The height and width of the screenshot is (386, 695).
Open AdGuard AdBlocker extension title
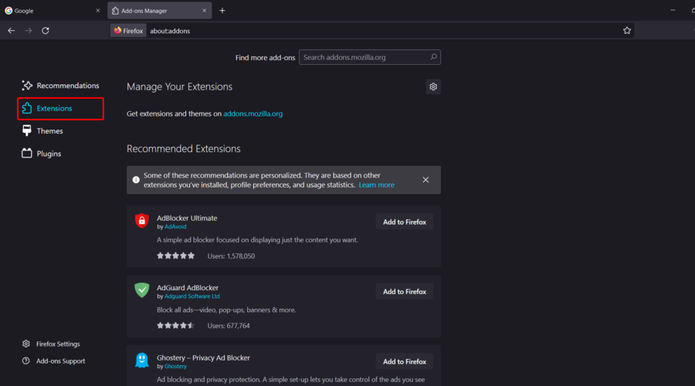[x=188, y=288]
